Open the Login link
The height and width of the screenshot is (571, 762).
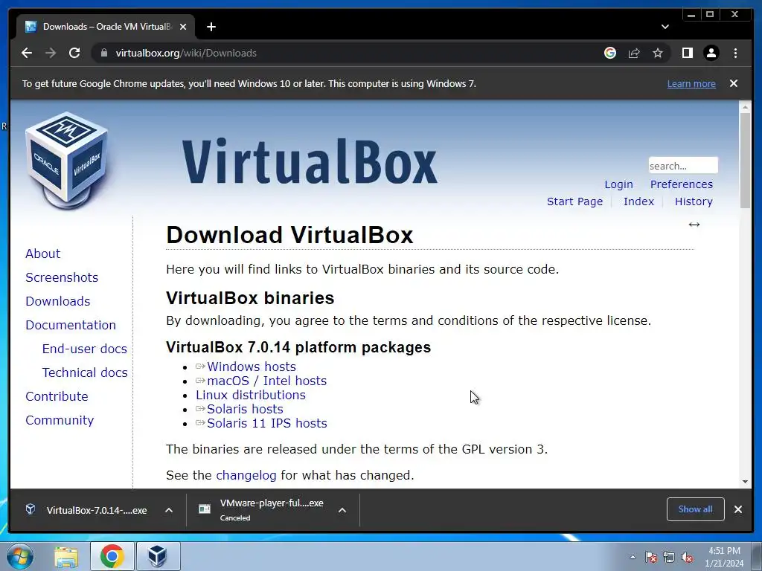(x=618, y=184)
